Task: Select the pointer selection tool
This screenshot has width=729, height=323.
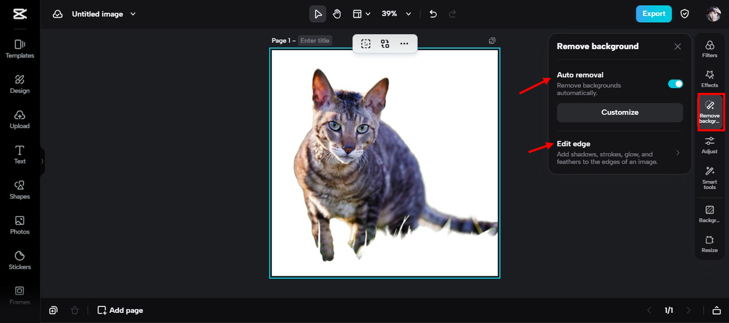Action: tap(318, 14)
